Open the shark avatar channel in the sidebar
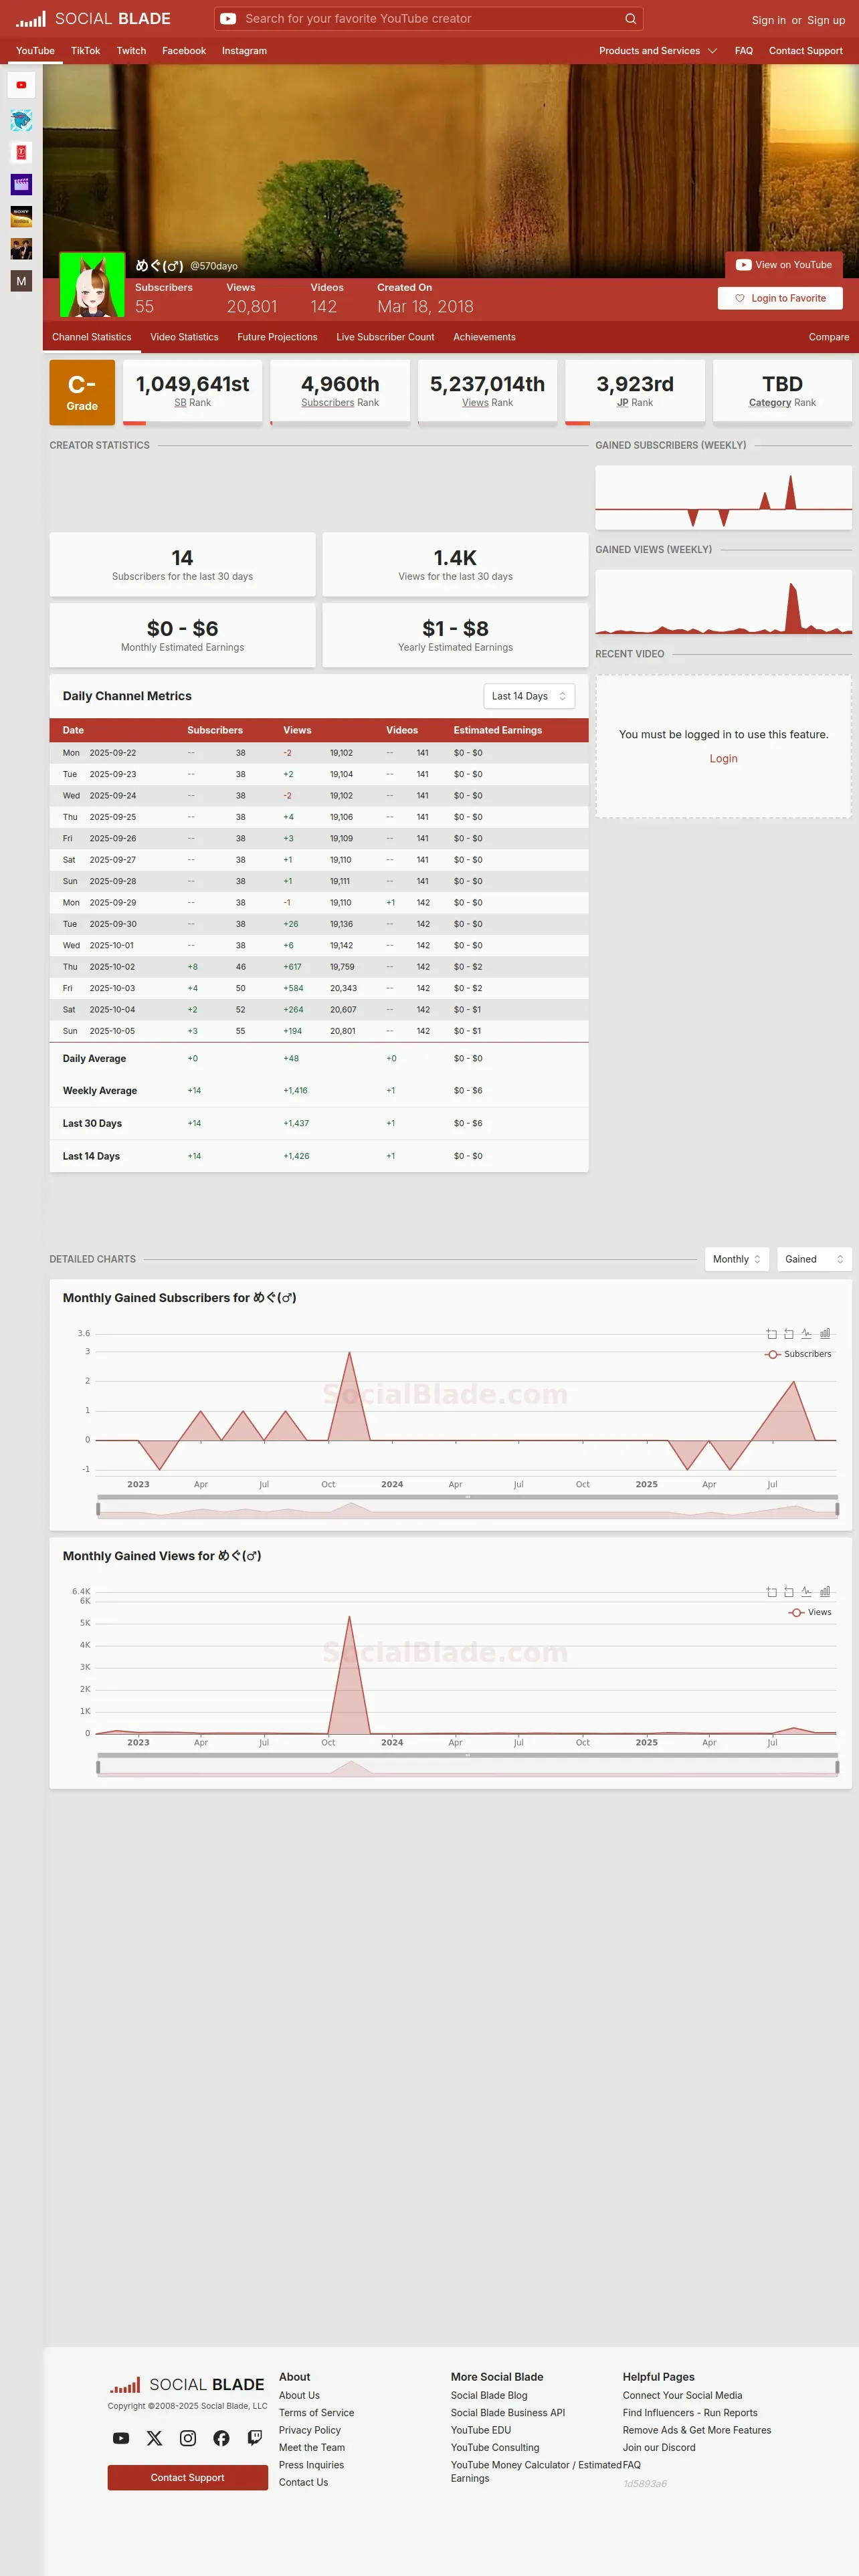This screenshot has height=2576, width=859. click(21, 120)
